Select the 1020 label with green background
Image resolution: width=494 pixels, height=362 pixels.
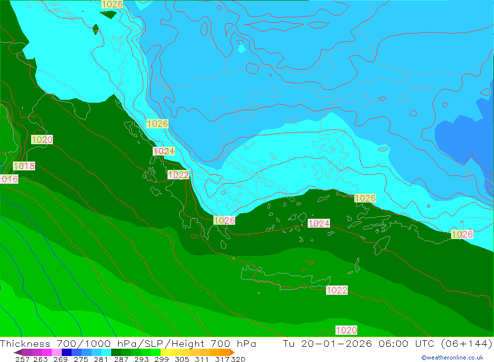click(x=42, y=140)
